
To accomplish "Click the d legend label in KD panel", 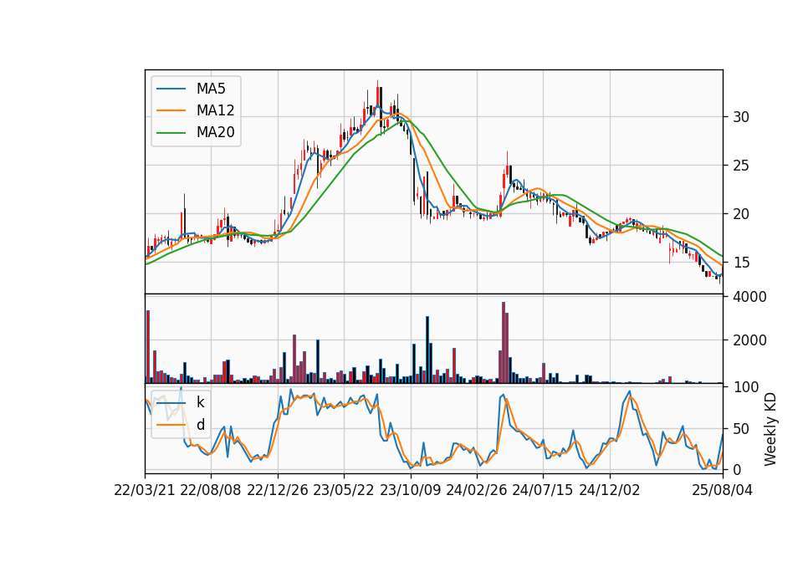I will coord(200,425).
